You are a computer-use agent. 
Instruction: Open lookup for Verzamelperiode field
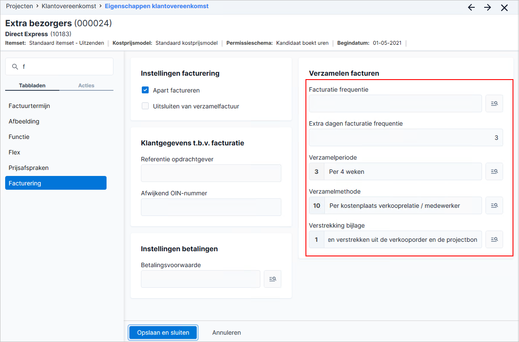tap(494, 171)
